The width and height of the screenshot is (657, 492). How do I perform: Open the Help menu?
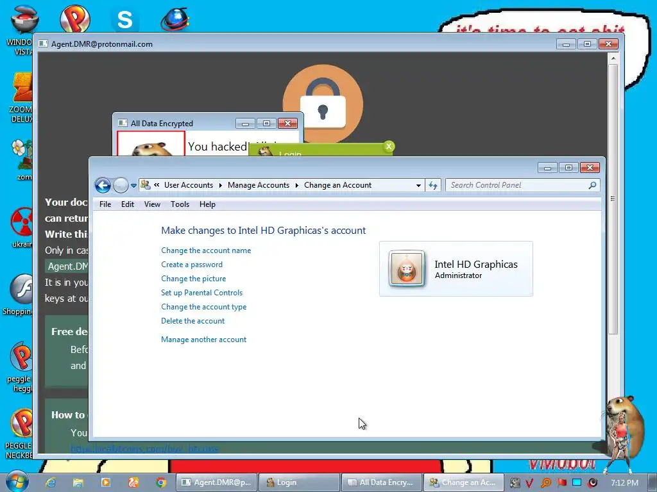(207, 204)
